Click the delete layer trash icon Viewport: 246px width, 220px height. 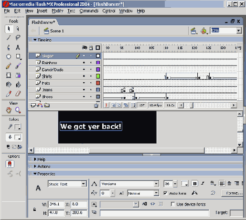[96, 105]
